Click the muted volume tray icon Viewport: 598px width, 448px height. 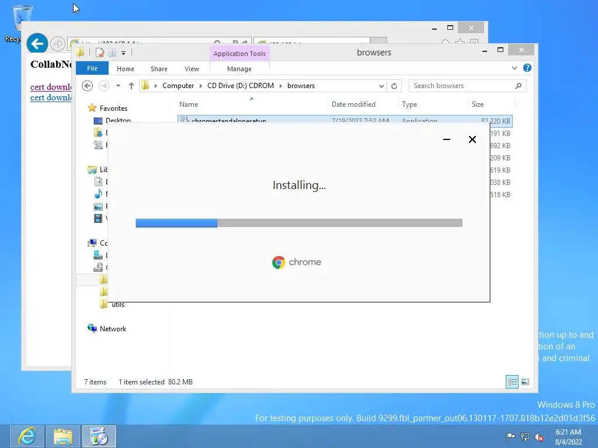click(539, 436)
